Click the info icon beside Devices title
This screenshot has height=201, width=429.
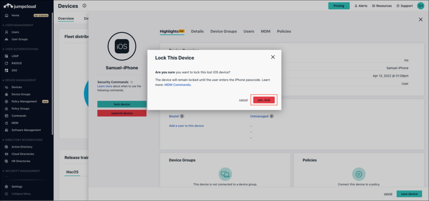click(85, 6)
